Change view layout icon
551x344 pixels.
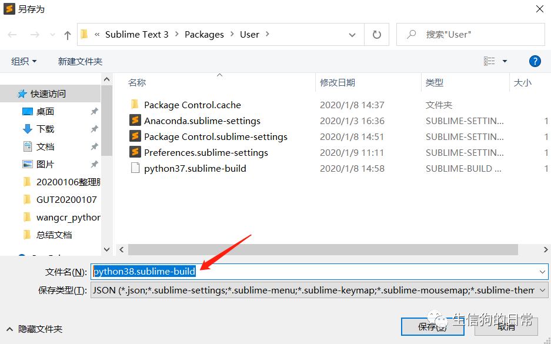(x=489, y=61)
